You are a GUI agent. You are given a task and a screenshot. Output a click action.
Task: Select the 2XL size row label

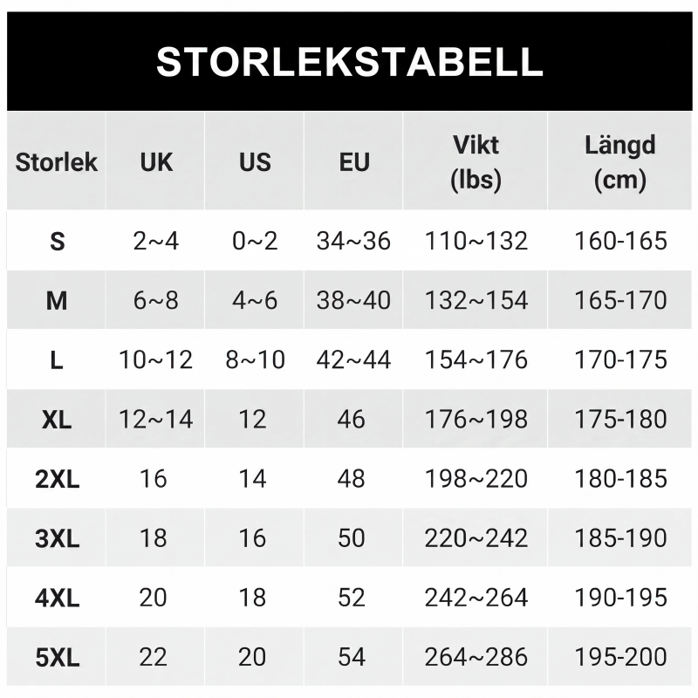pos(57,479)
